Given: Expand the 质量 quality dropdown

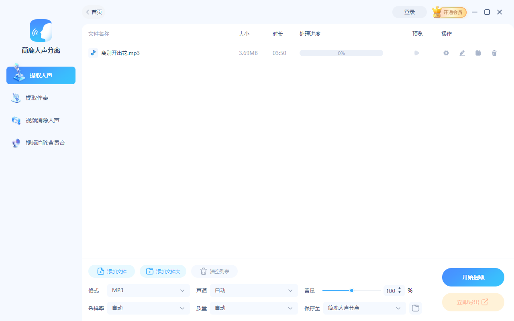Looking at the screenshot, I should tap(253, 308).
